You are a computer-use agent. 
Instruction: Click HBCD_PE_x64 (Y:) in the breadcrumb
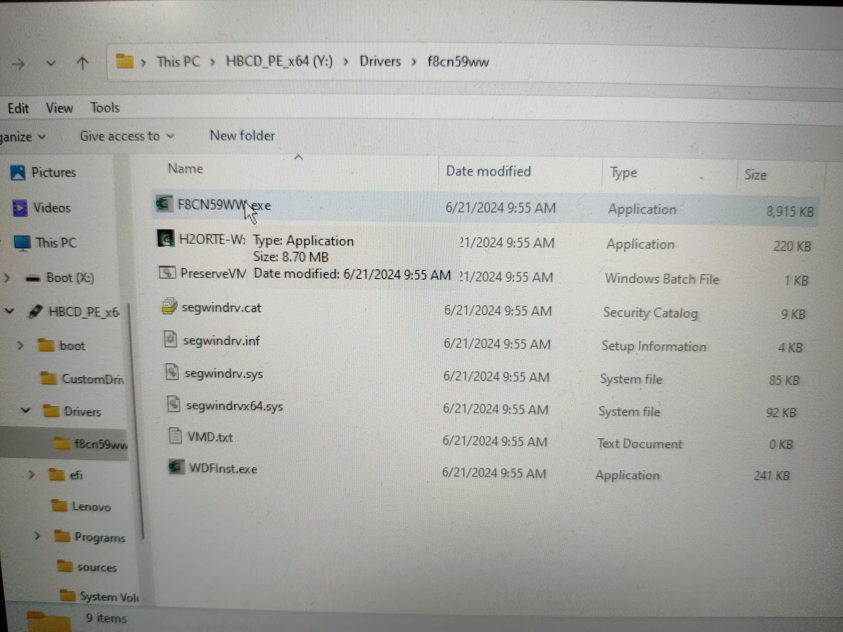pyautogui.click(x=279, y=61)
